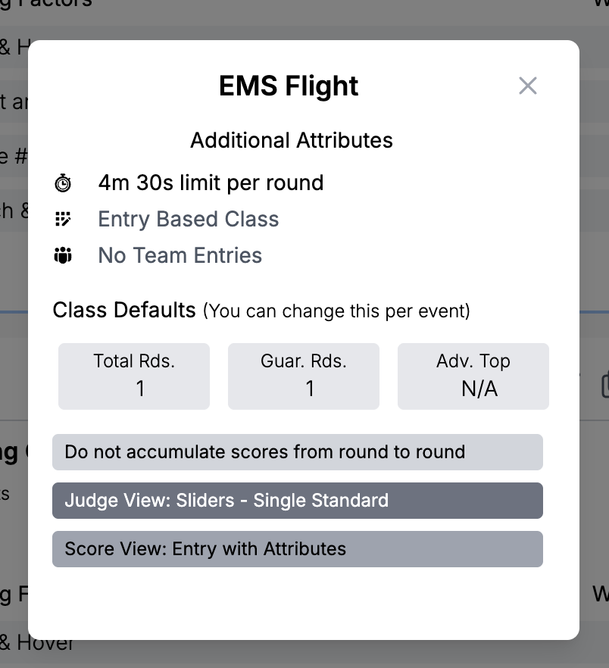
Task: Select the Guar. Rds. box
Action: coord(304,376)
